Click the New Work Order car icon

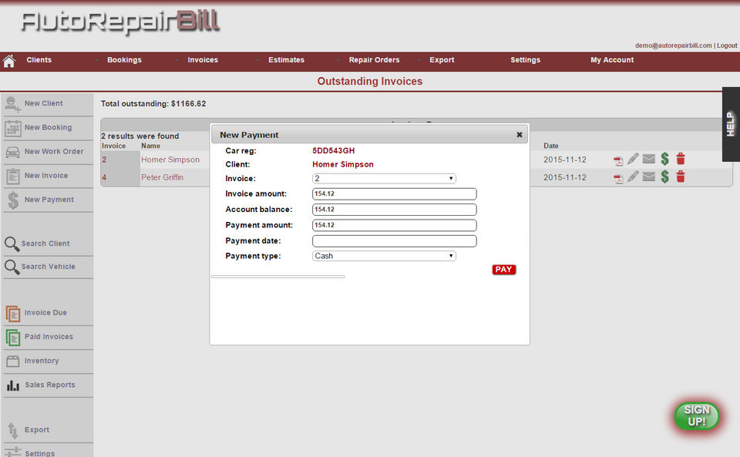[x=13, y=153]
